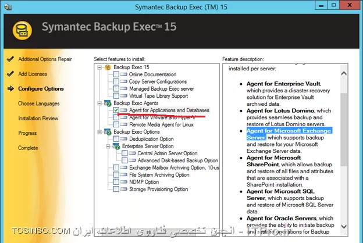363x243 pixels.
Task: Click the Agent for Lotus Domino heading
Action: coord(280,110)
